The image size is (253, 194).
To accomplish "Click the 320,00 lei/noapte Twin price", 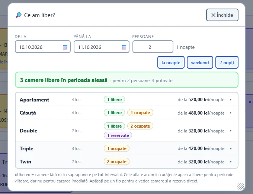I will (206, 162).
